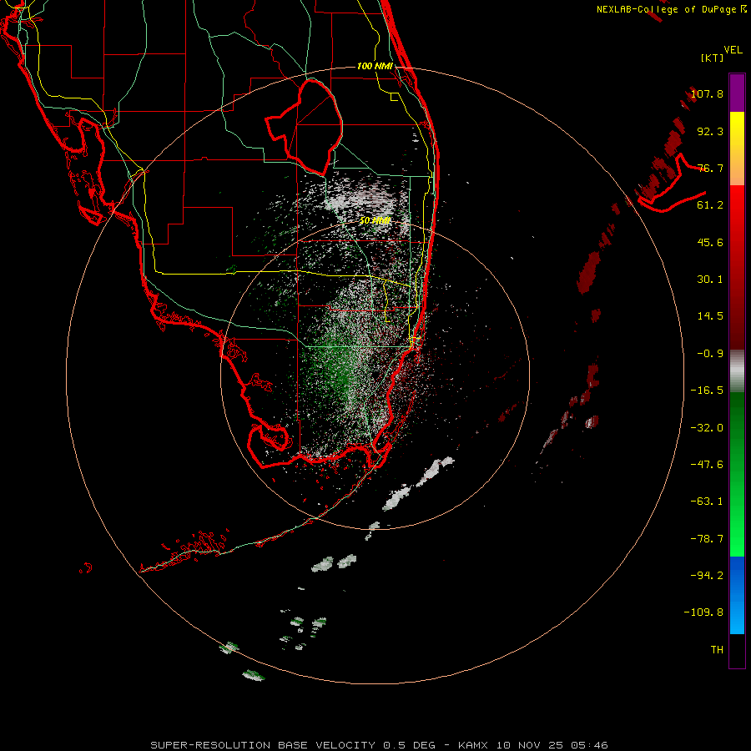Click the -63.1 legend value
The width and height of the screenshot is (751, 751).
coord(707,502)
